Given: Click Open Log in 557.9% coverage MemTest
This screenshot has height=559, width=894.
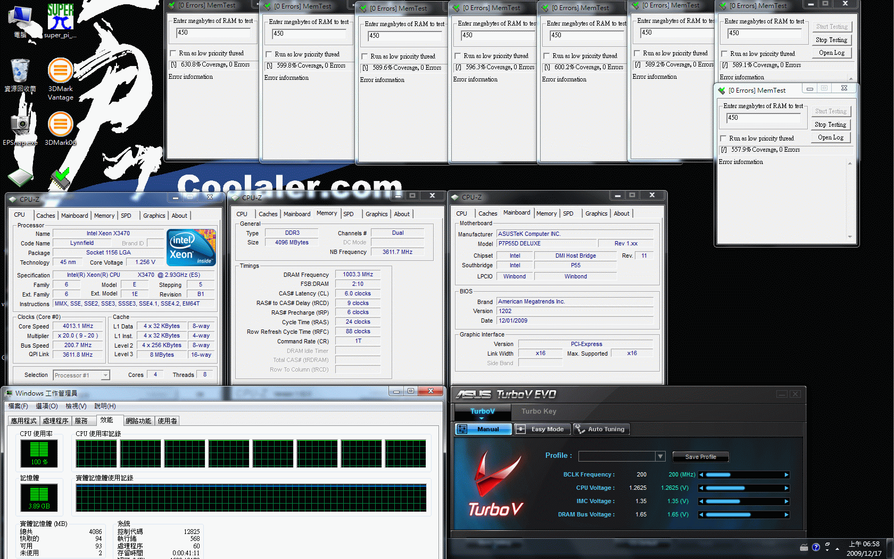Looking at the screenshot, I should point(830,137).
